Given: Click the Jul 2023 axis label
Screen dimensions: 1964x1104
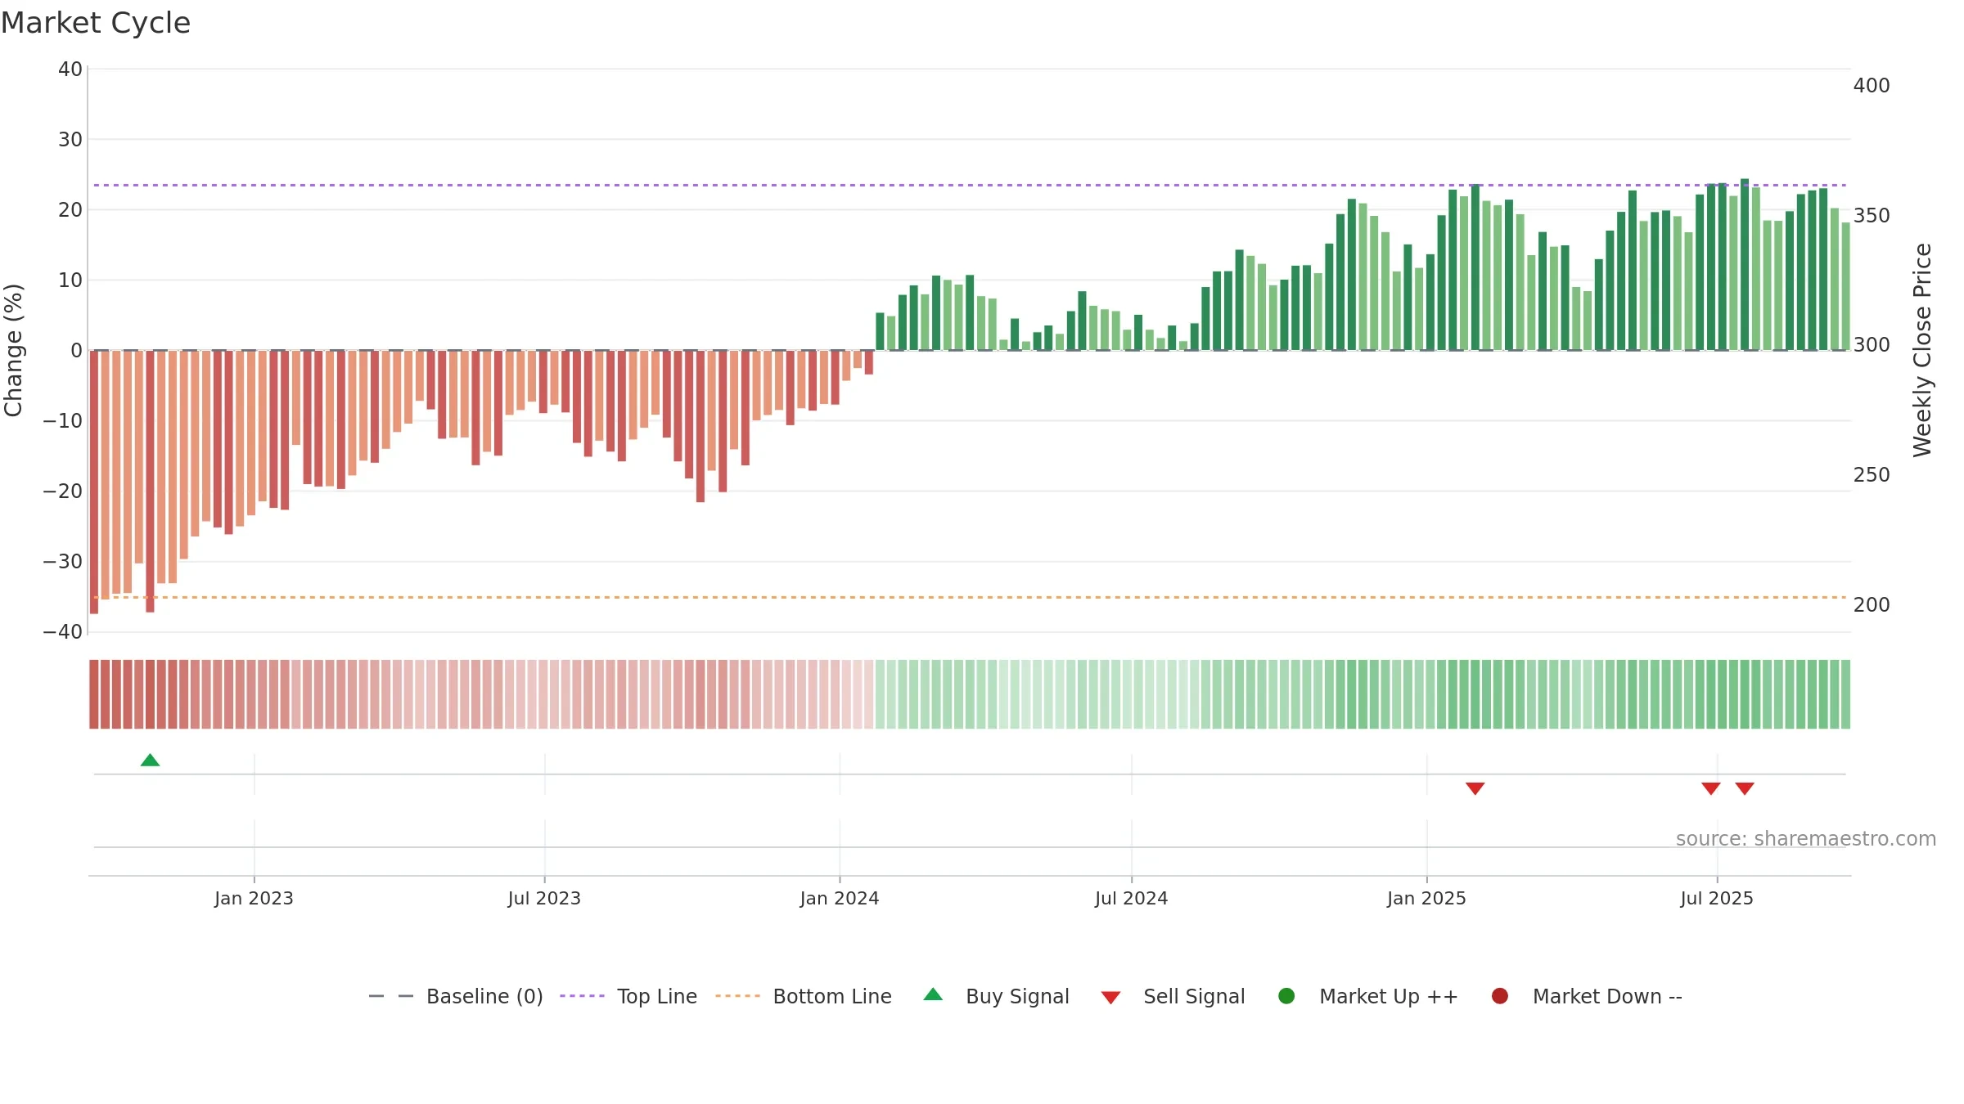Looking at the screenshot, I should point(544,899).
